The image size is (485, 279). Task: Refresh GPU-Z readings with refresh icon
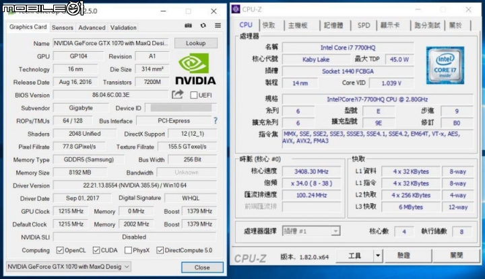(x=203, y=26)
